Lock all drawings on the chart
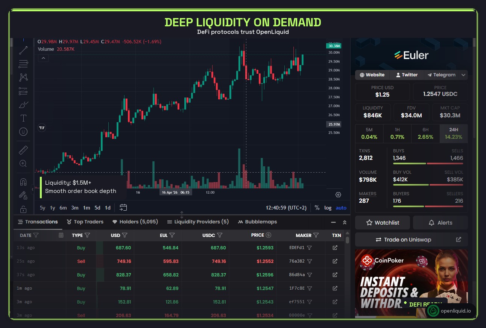 [x=23, y=209]
